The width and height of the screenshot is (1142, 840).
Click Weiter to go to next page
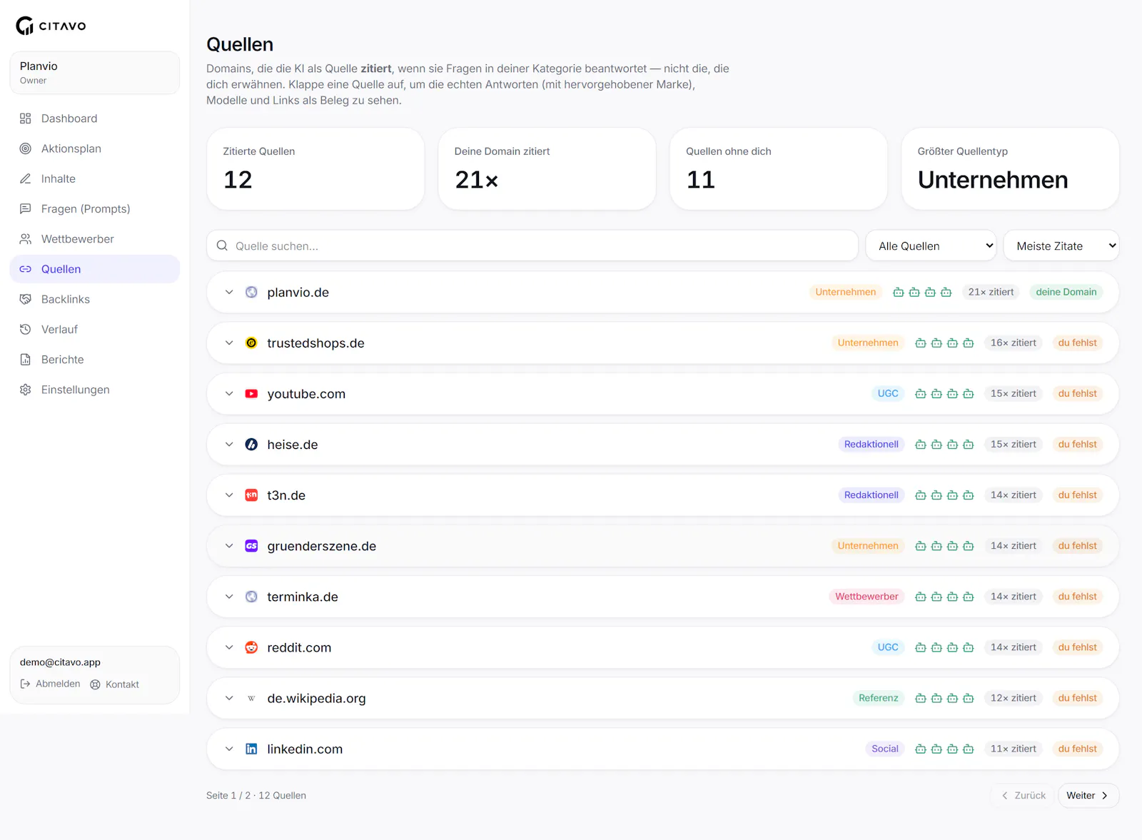pos(1088,795)
